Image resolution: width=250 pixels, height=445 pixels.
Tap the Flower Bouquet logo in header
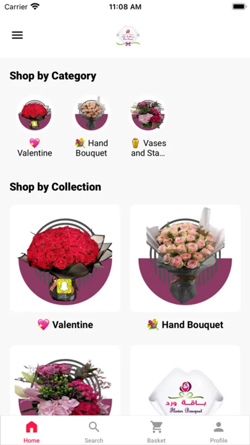coord(128,36)
